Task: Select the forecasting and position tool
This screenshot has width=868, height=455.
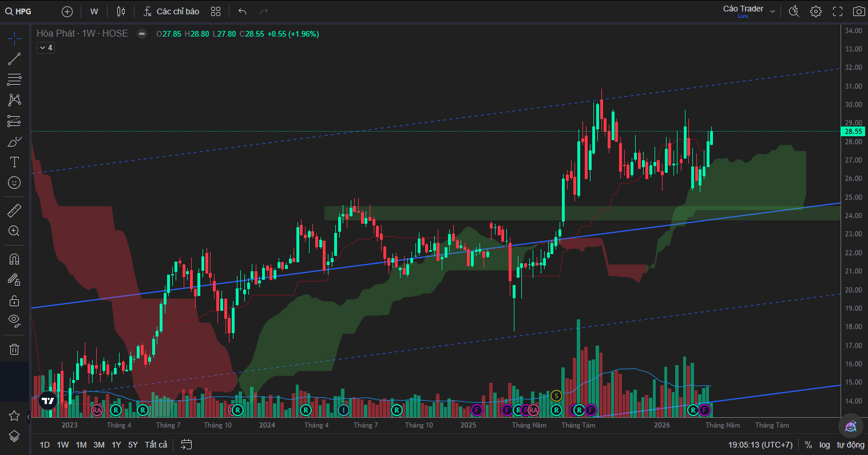Action: tap(14, 121)
